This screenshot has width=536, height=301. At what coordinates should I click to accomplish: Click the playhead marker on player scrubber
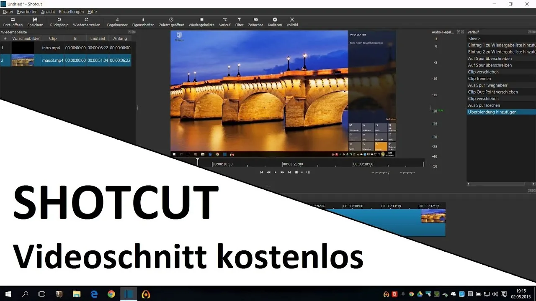(198, 161)
